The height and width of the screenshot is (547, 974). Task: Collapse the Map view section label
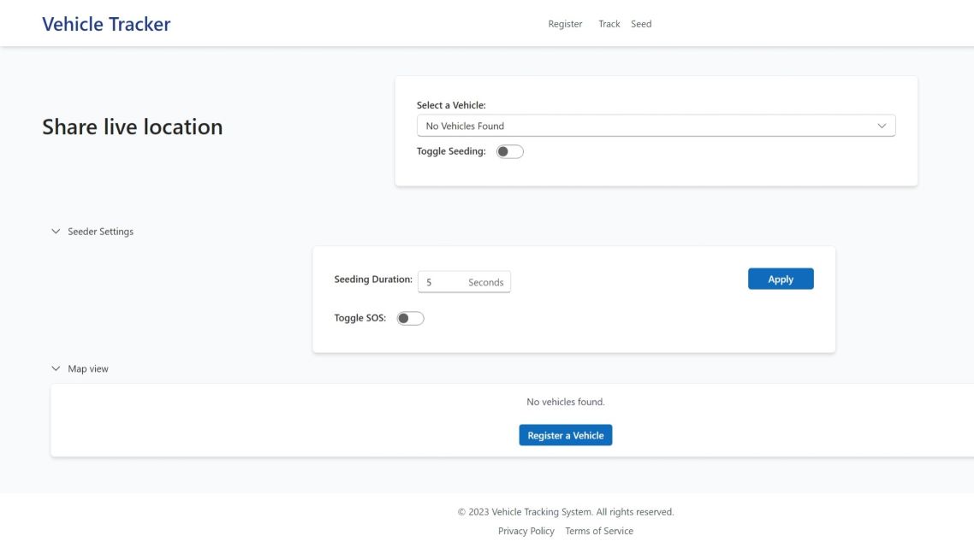[88, 369]
